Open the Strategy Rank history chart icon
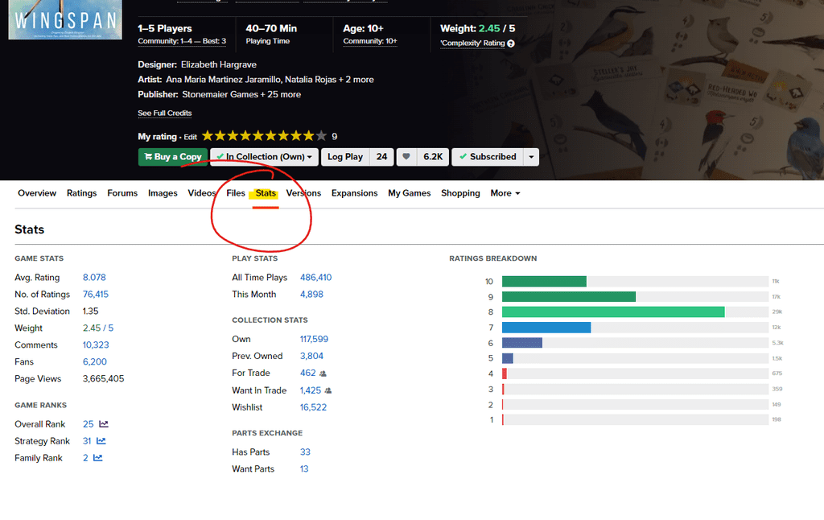This screenshot has width=824, height=520. pos(101,440)
